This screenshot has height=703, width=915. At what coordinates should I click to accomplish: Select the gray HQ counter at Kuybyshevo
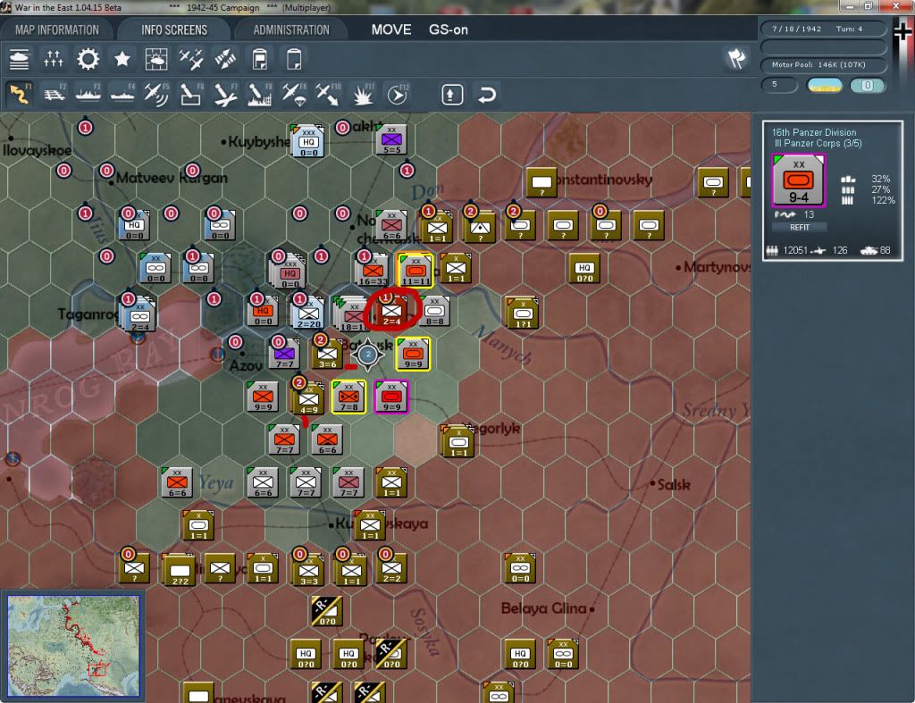pyautogui.click(x=307, y=141)
